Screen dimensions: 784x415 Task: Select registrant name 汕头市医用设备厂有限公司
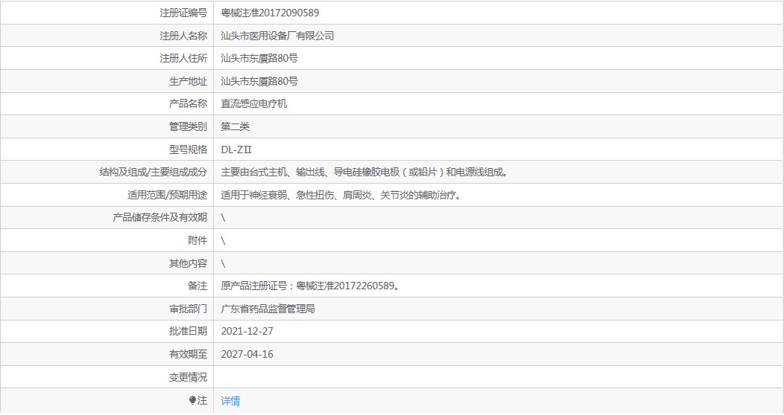click(277, 36)
